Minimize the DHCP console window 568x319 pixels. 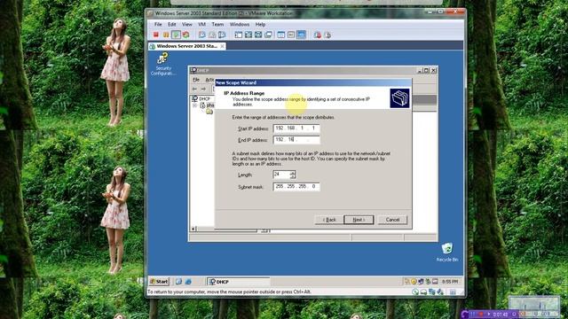(420, 70)
